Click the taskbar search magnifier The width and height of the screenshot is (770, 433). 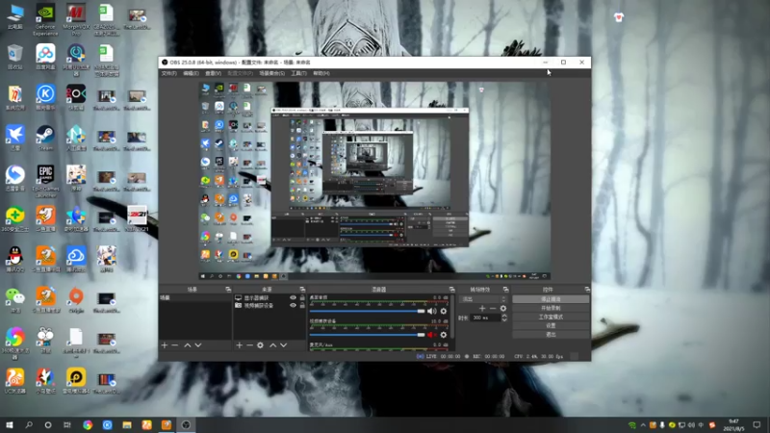click(x=29, y=424)
